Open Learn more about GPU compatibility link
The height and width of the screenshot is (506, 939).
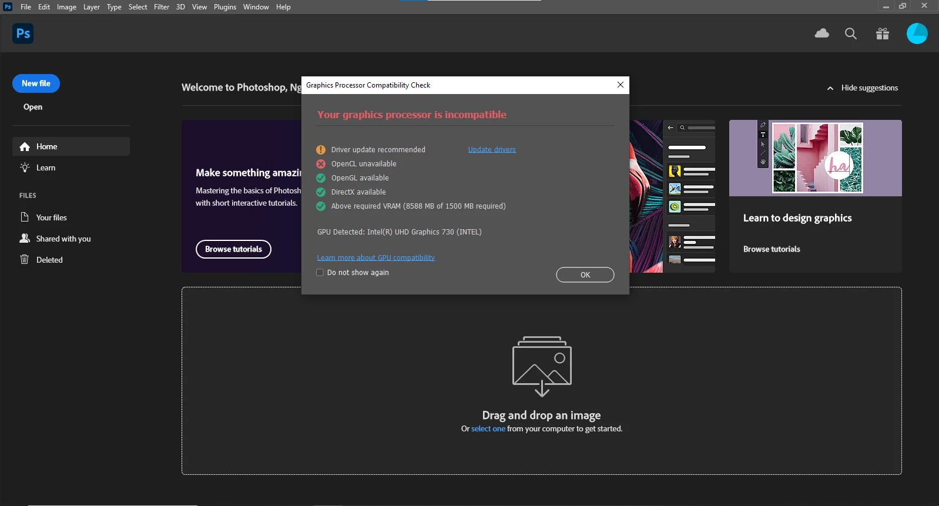tap(376, 258)
